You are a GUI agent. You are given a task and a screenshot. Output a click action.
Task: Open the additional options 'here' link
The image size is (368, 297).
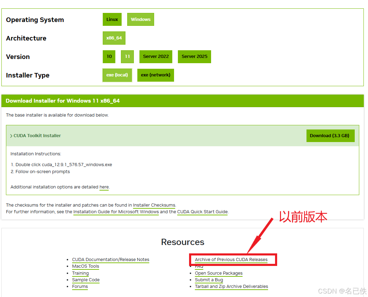pyautogui.click(x=104, y=187)
